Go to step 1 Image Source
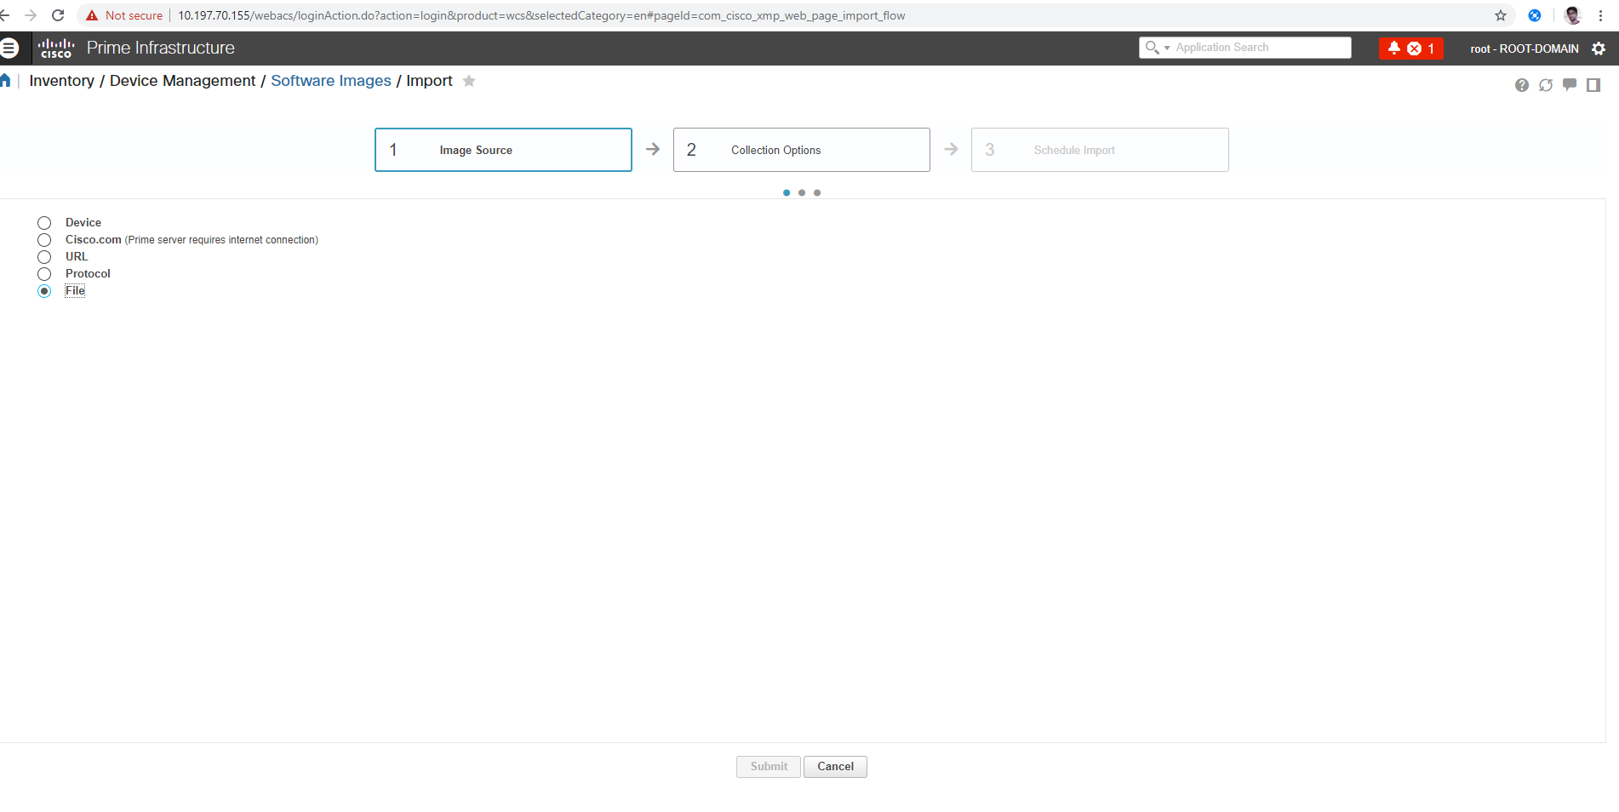Viewport: 1619px width, 812px height. coord(503,150)
